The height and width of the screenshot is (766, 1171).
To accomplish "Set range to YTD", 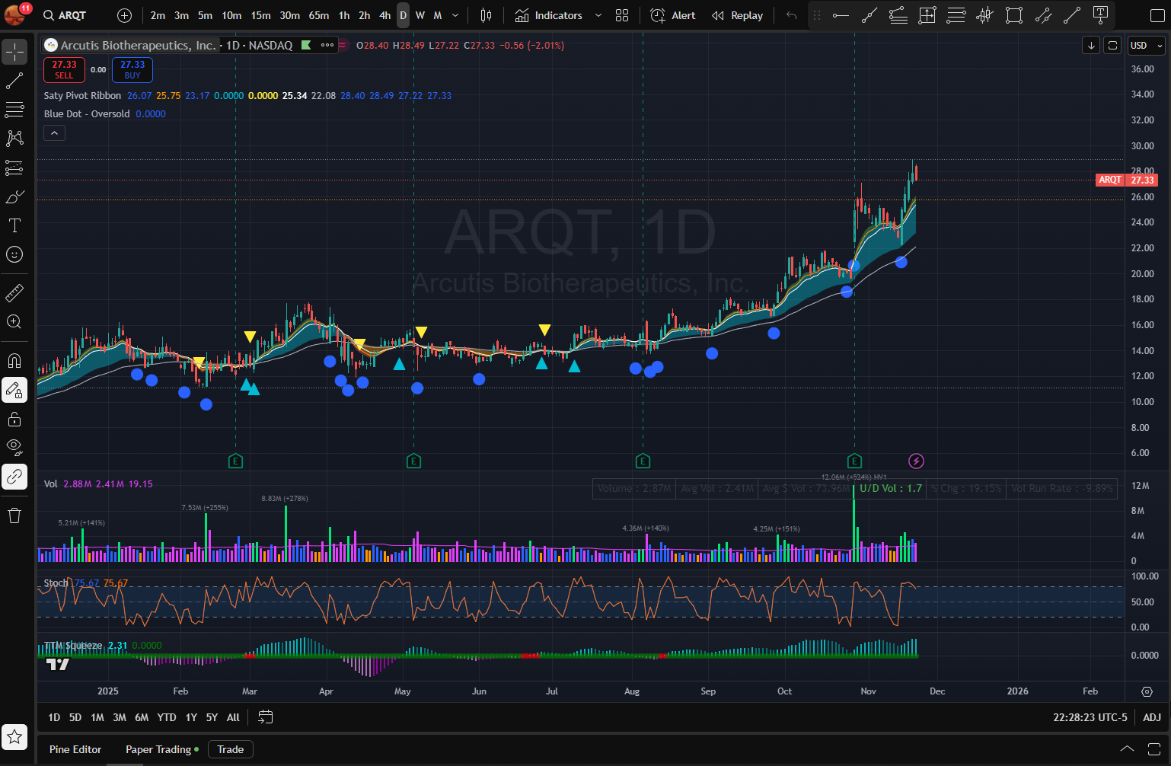I will click(167, 717).
